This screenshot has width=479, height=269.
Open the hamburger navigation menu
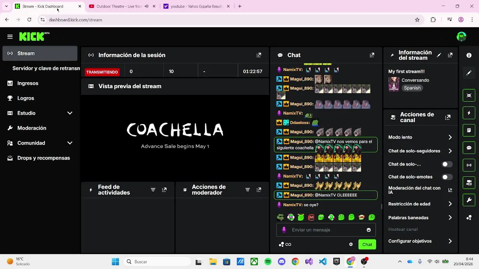coord(10,37)
